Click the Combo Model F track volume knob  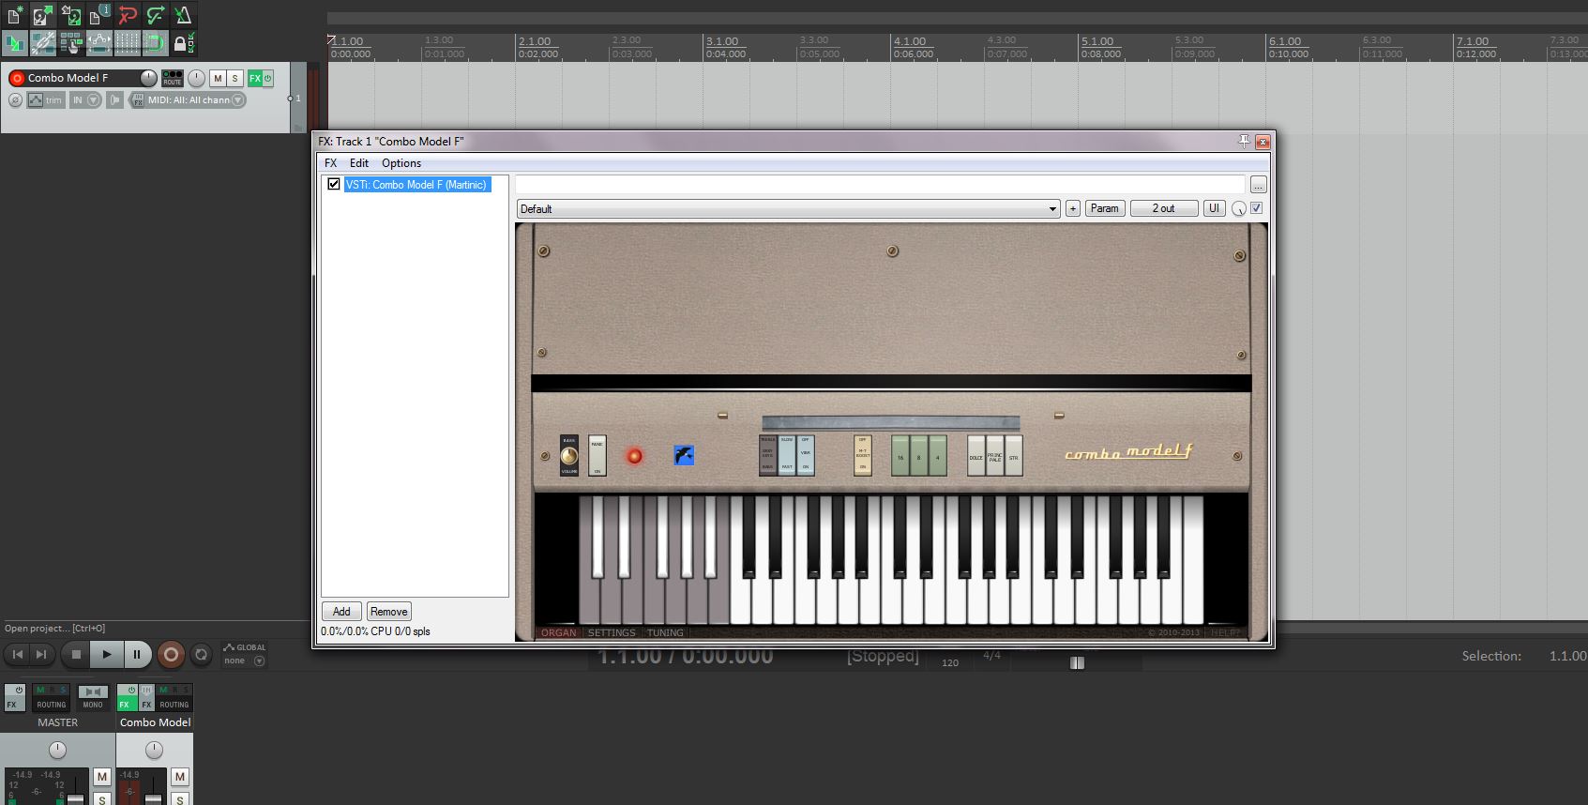coord(148,78)
